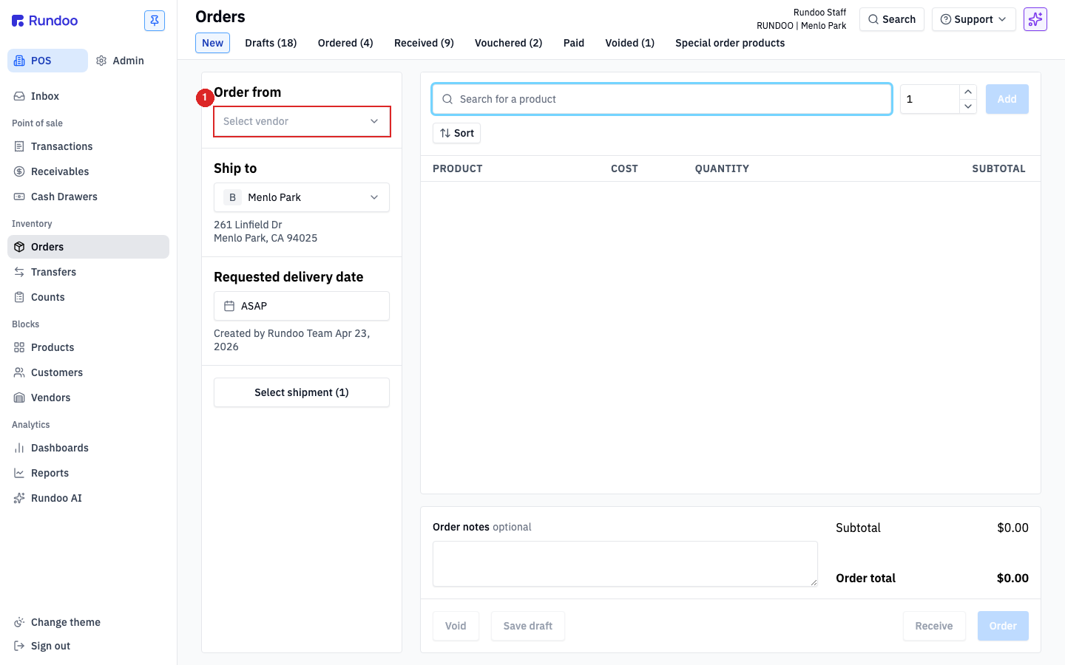Open the Ship to Menlo Park dropdown

(302, 197)
